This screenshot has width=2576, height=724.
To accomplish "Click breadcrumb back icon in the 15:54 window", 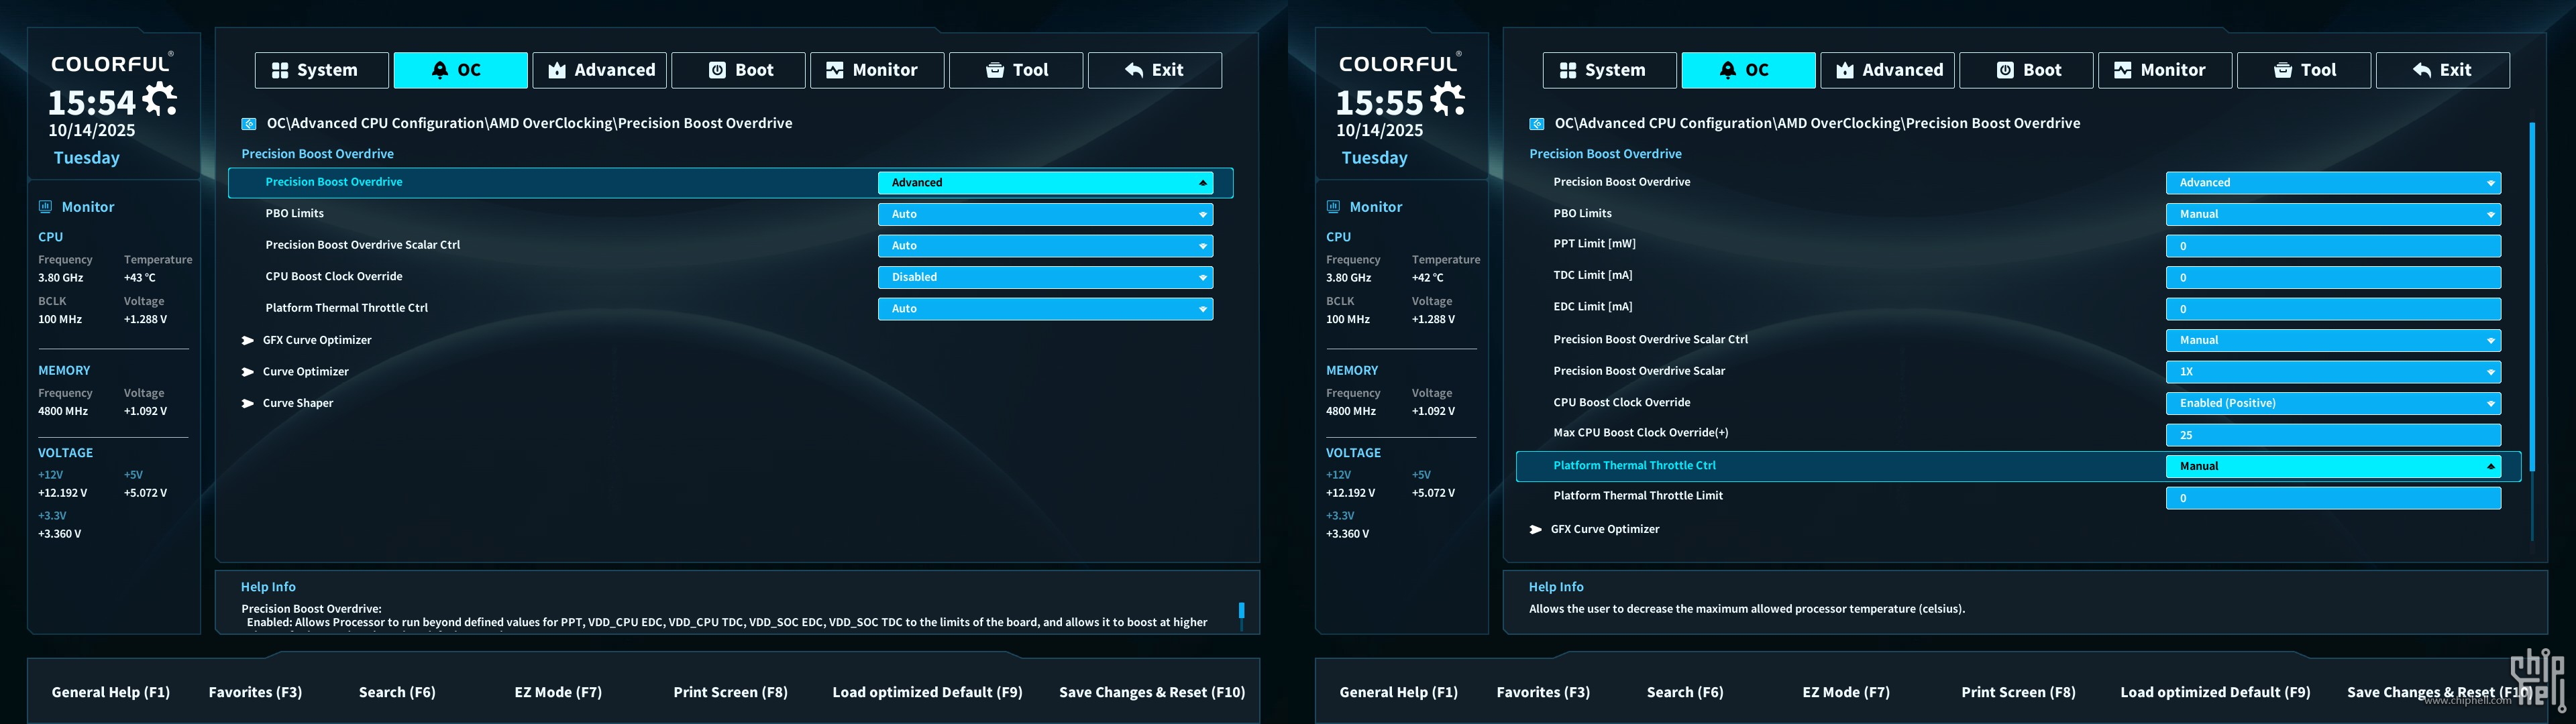I will coord(249,124).
